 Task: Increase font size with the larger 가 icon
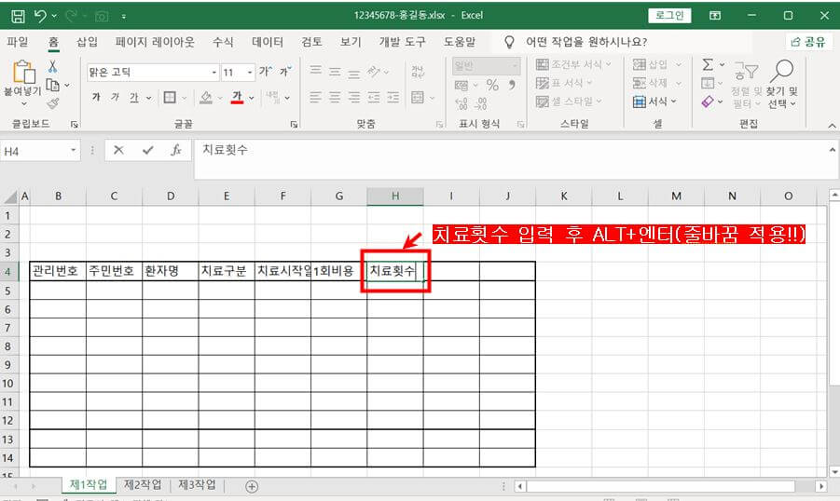pos(266,72)
